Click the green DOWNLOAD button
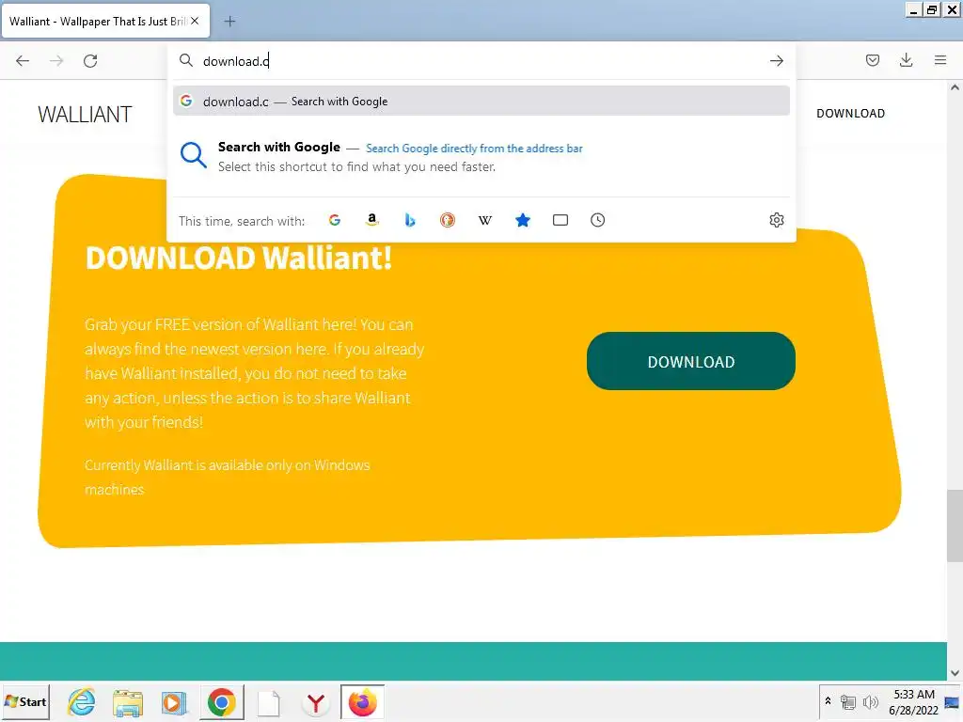This screenshot has height=722, width=963. point(691,361)
